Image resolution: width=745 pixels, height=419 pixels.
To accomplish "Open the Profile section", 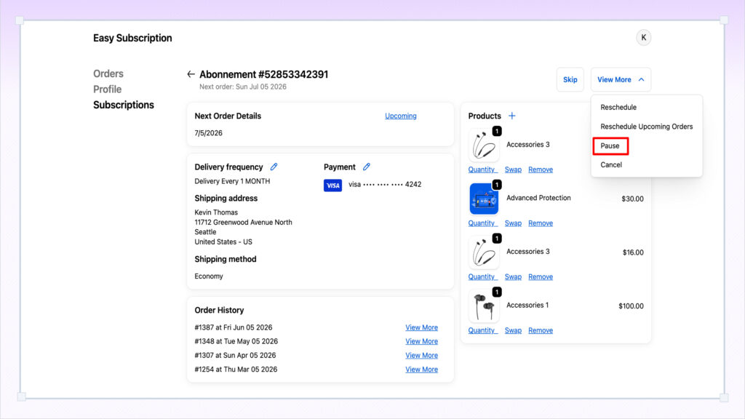I will pos(108,89).
